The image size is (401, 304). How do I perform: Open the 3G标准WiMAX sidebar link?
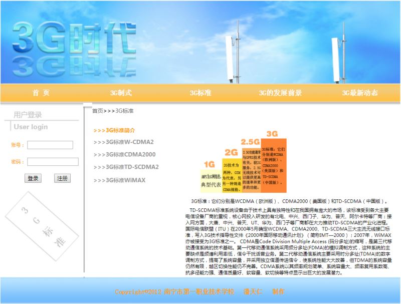119,180
